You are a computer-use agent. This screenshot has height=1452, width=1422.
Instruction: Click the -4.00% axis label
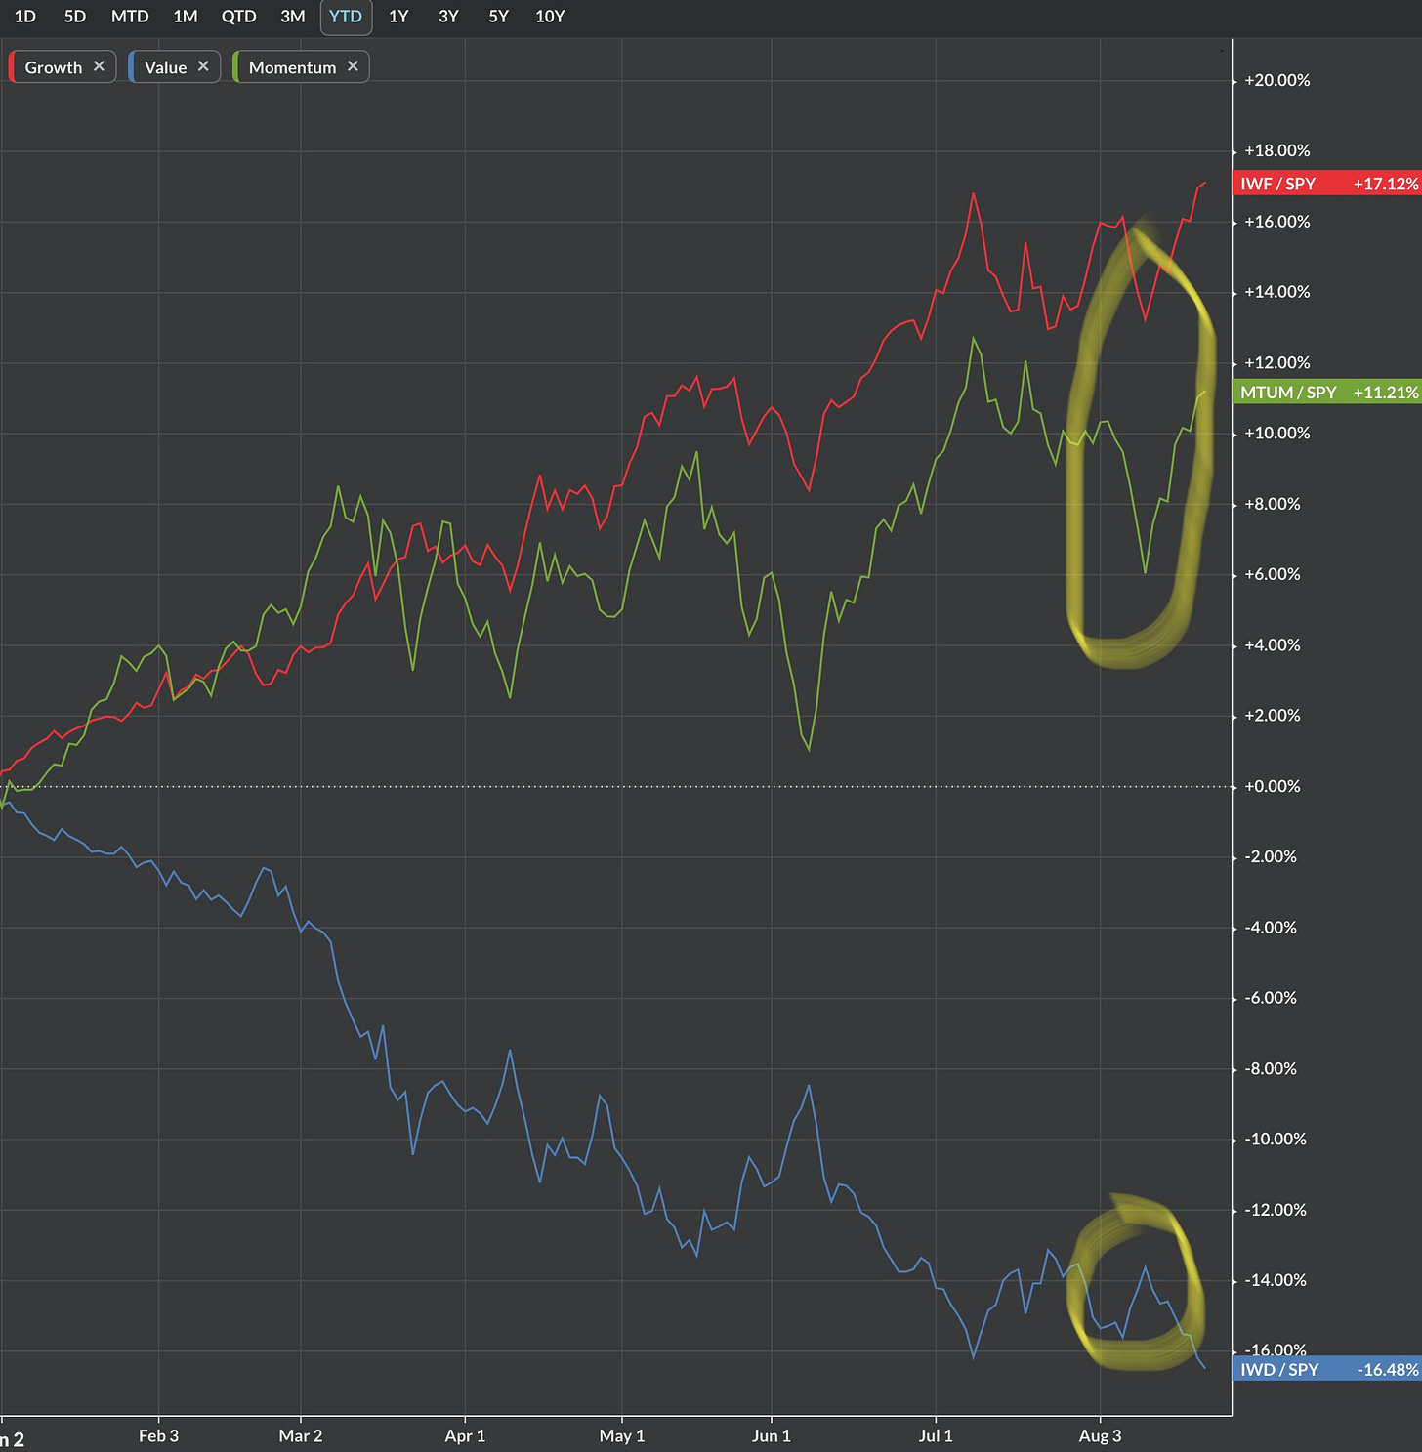[x=1271, y=928]
